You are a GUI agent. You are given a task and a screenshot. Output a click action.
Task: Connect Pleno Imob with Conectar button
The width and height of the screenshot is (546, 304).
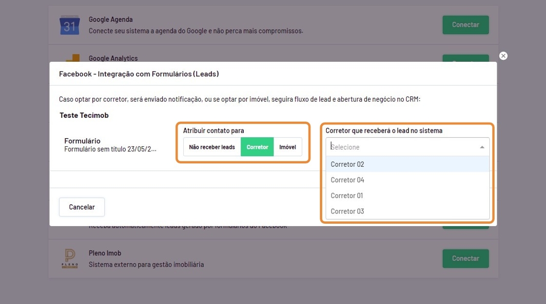click(465, 258)
